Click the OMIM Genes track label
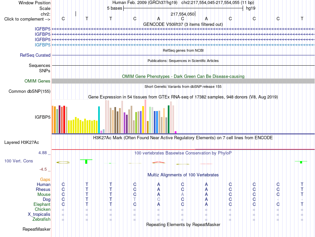The image size is (315, 237). [37, 81]
